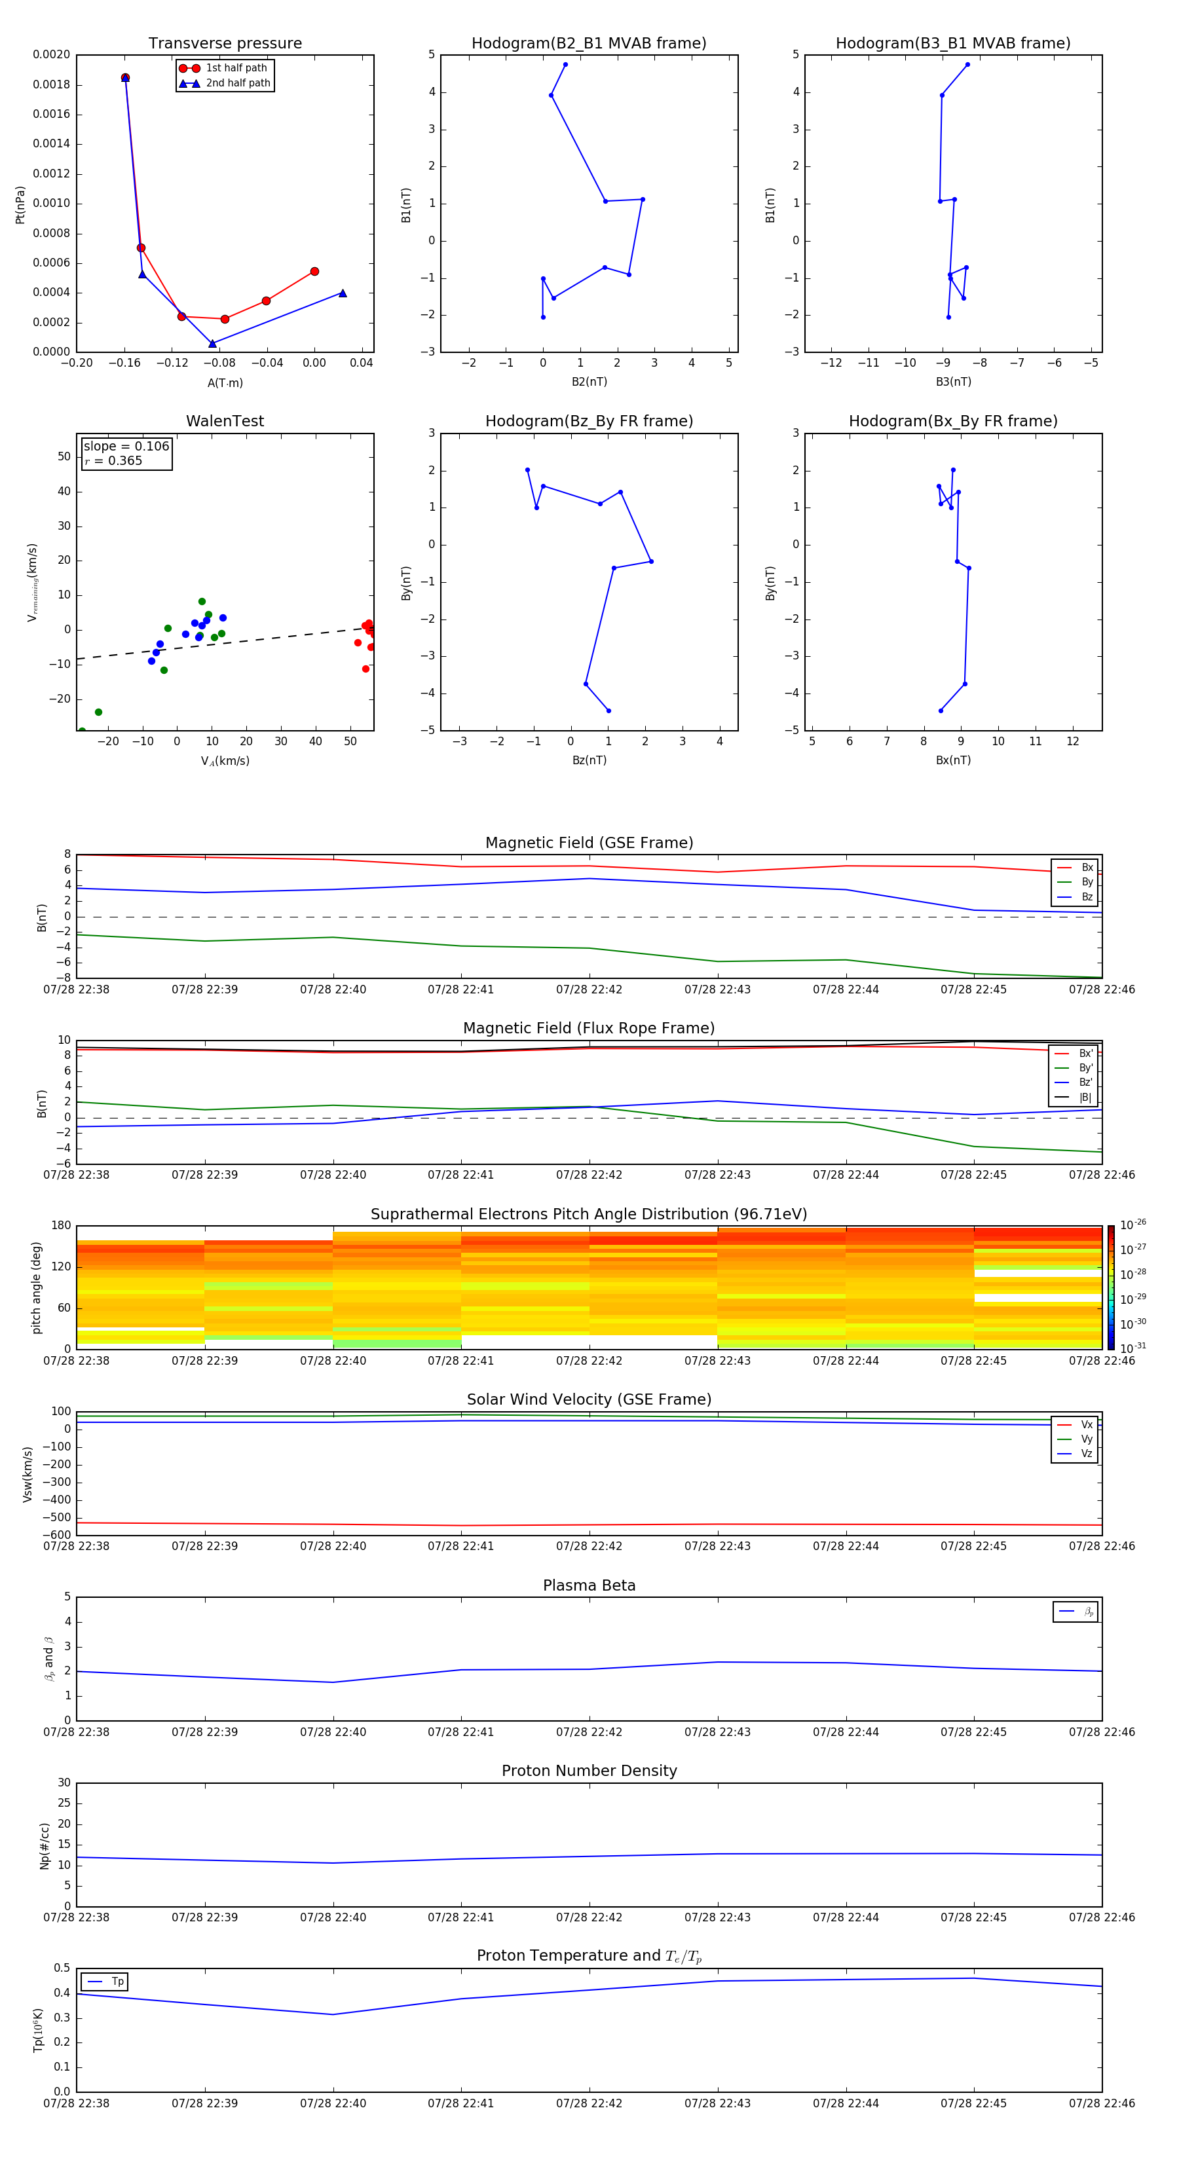
Task: Click the '180' tick on pitch angle axis
Action: [x=62, y=1226]
